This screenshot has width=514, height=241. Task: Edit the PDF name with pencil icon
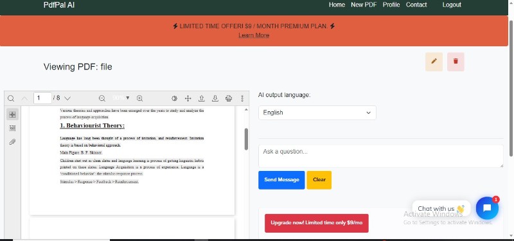434,62
